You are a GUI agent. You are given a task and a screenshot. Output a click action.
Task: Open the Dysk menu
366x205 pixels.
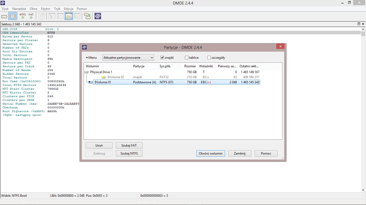pyautogui.click(x=5, y=9)
